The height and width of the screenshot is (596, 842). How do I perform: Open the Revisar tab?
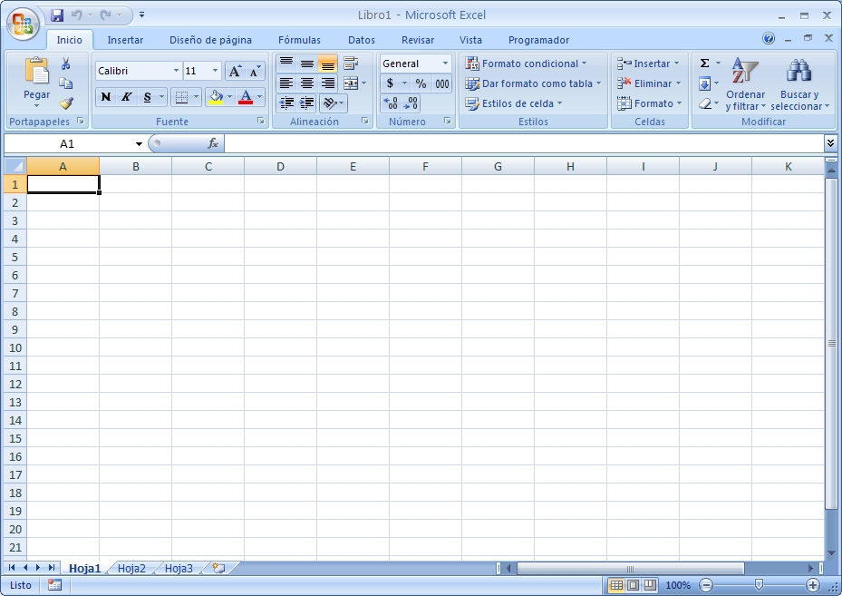click(418, 40)
